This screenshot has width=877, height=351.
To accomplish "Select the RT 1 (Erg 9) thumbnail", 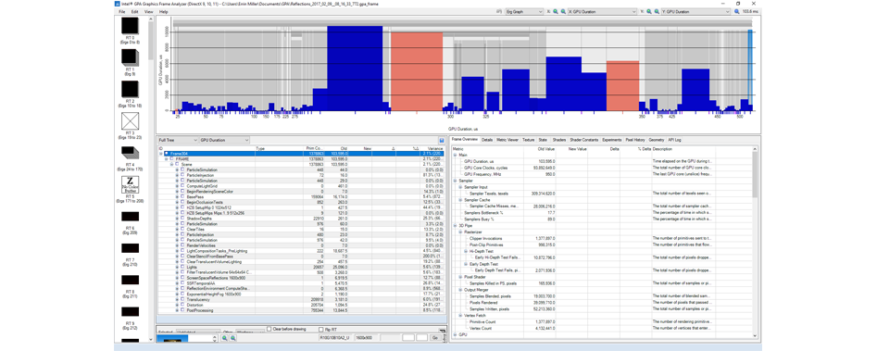I will pos(130,57).
